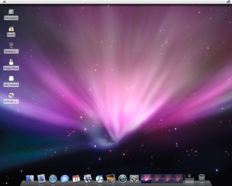Open the Finder icon in the dock
232x186 pixels.
(30, 178)
